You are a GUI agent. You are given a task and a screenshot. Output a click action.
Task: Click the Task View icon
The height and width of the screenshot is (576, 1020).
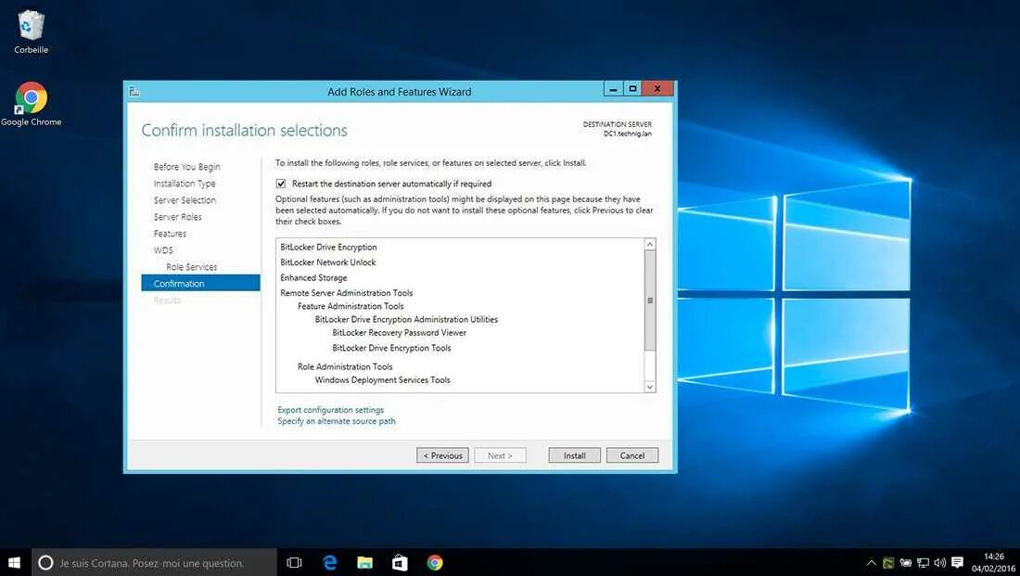point(293,561)
